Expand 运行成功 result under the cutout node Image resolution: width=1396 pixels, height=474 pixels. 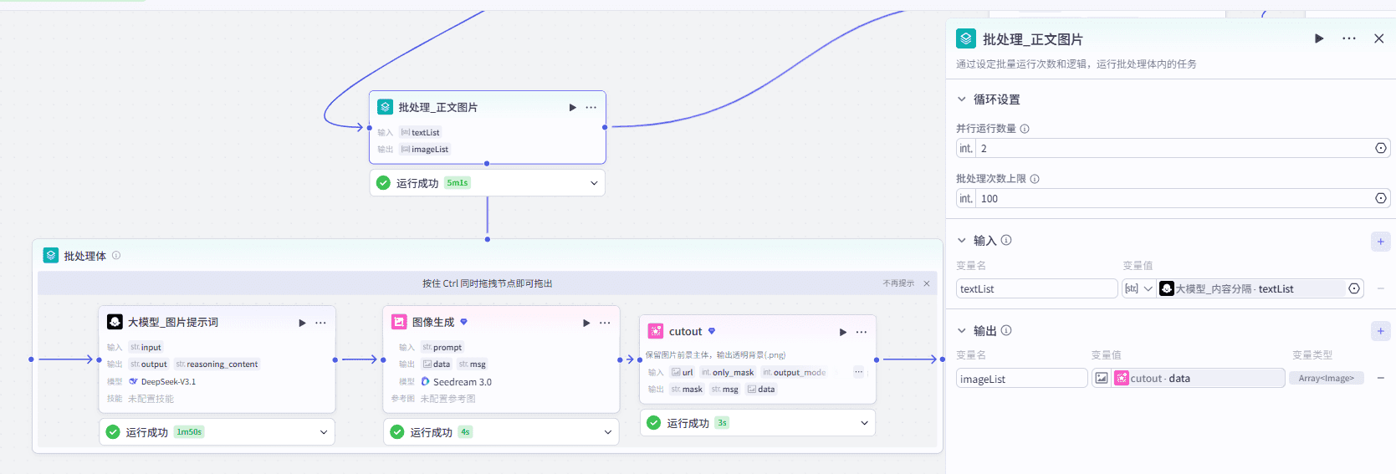[x=864, y=423]
